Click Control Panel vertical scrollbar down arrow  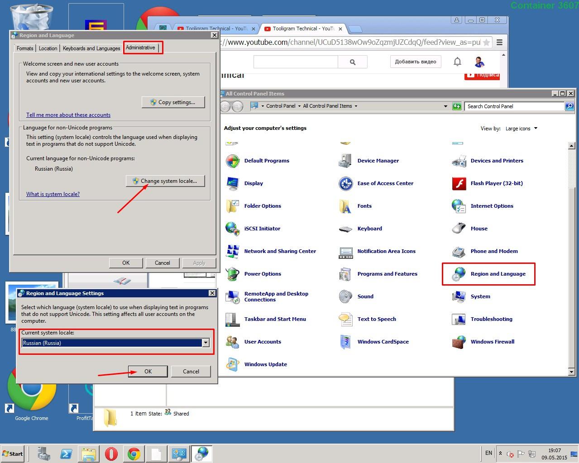click(x=571, y=372)
